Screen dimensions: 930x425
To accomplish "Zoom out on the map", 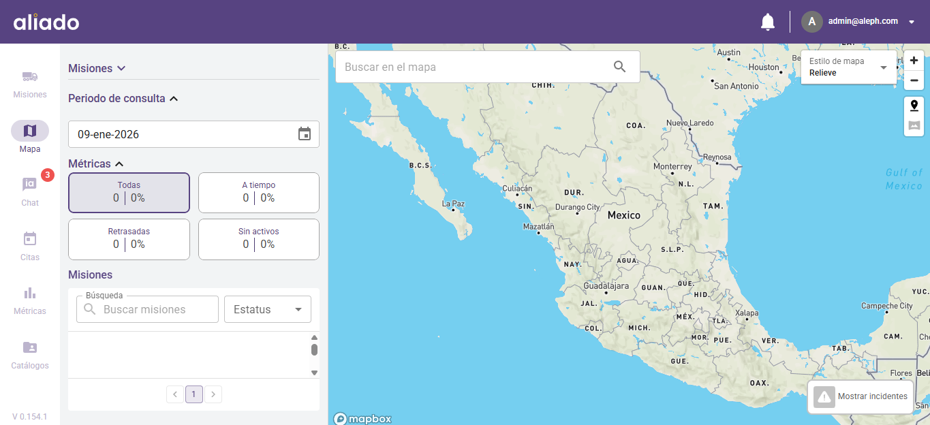I will (914, 80).
